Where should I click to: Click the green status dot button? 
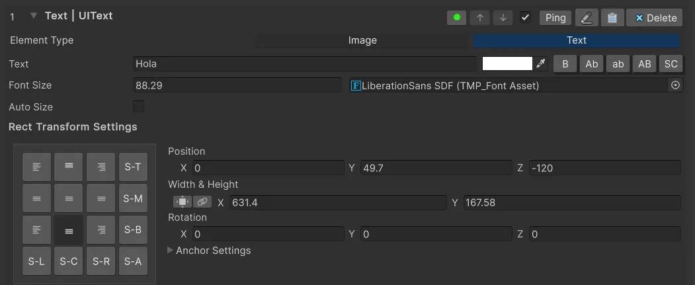(456, 18)
